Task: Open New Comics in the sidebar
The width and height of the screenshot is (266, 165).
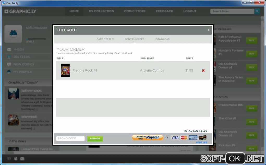Action: coord(24,64)
